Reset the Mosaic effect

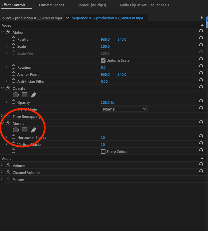(201, 123)
